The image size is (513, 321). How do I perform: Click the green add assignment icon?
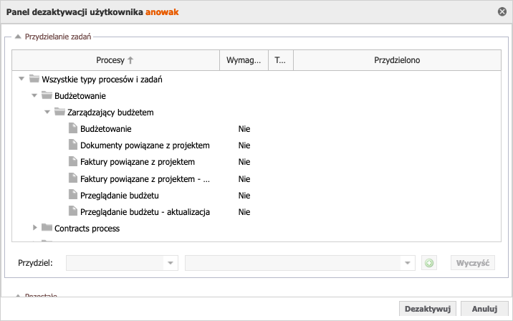click(429, 263)
